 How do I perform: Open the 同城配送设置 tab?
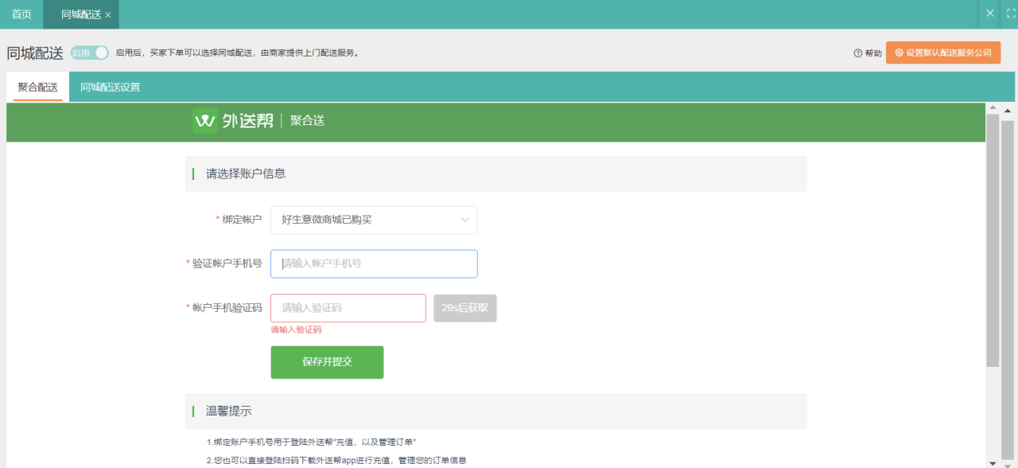tap(110, 87)
